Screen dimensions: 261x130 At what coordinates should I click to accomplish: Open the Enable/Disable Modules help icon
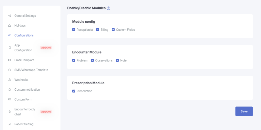(109, 8)
